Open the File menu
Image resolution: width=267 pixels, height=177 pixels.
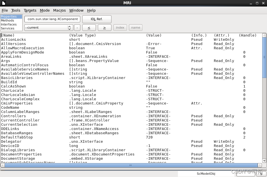pos(5,10)
